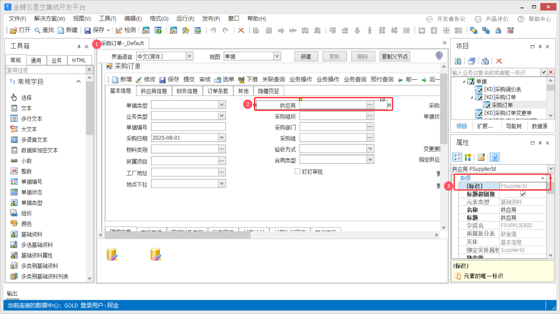560x314 pixels.
Task: Click the refresh icon in project panel
Action: (458, 61)
